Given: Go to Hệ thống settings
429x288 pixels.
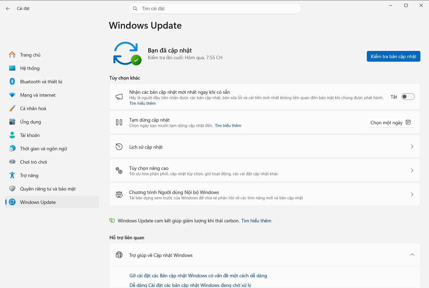Looking at the screenshot, I should pos(52,68).
